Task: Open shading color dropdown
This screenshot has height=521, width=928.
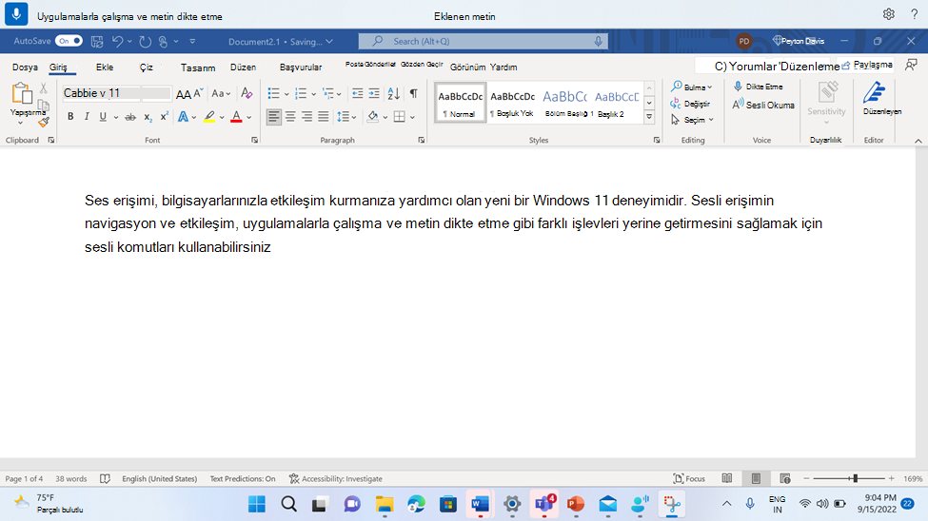Action: (x=385, y=117)
